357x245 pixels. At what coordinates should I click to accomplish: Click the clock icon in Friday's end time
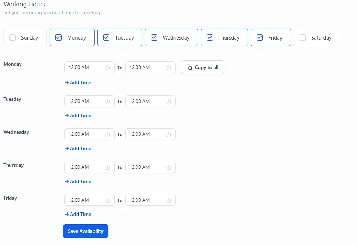click(x=169, y=200)
